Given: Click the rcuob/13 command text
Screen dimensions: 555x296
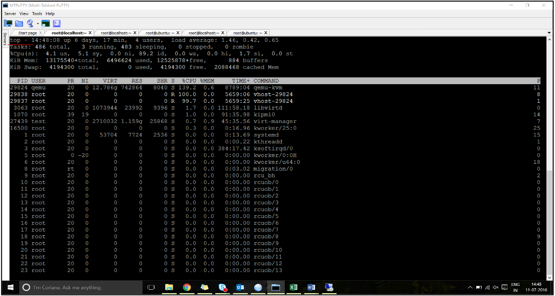Looking at the screenshot, I should [x=267, y=271].
